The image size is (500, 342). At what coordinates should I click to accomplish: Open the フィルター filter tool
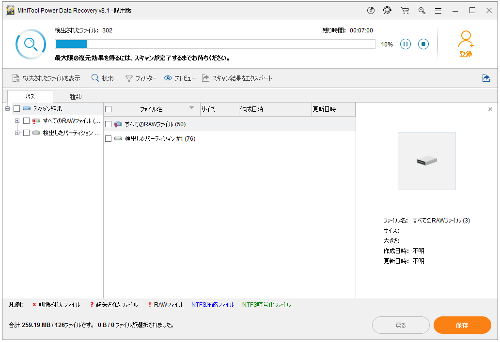pyautogui.click(x=141, y=78)
